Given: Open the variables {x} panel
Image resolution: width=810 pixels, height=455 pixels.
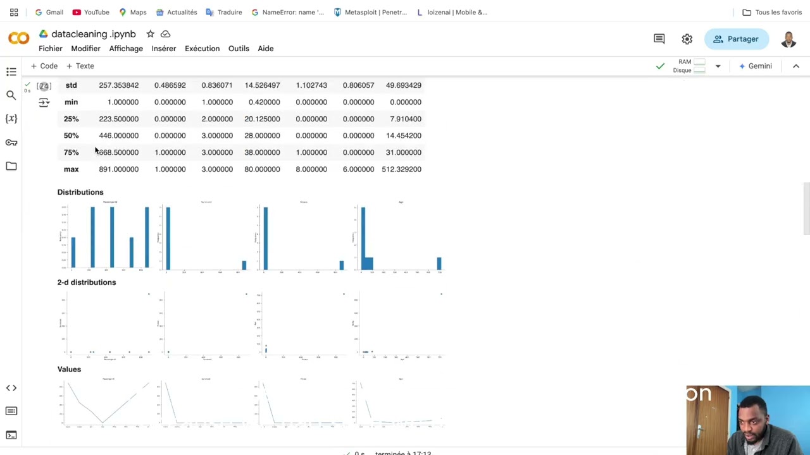Looking at the screenshot, I should click(x=11, y=119).
